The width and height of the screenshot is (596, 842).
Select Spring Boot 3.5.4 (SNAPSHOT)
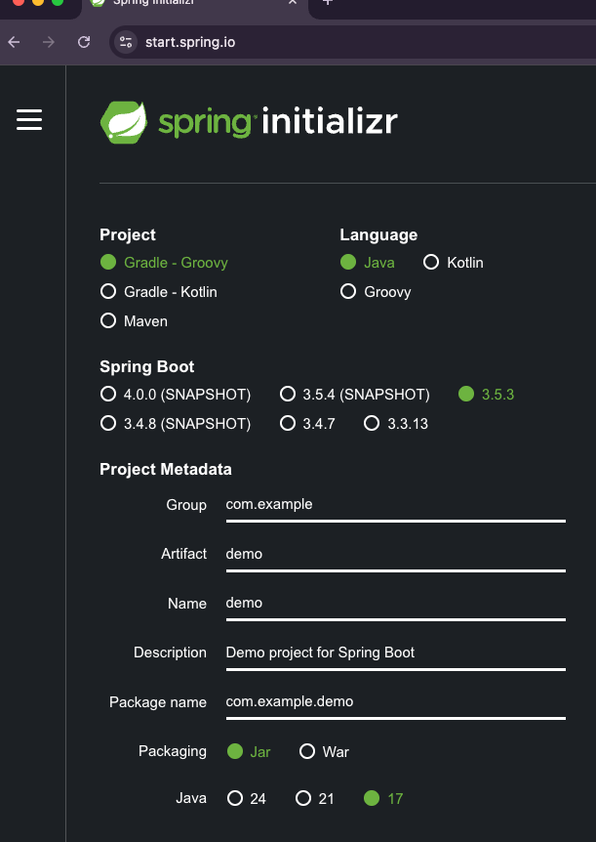point(355,395)
